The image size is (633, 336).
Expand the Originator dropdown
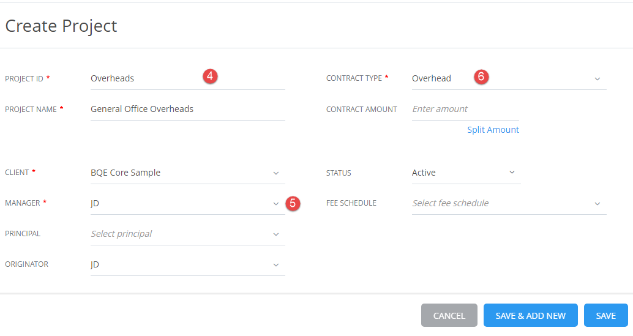(x=188, y=264)
